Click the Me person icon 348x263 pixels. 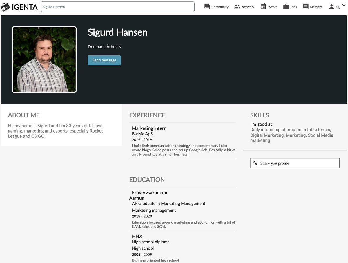[331, 7]
